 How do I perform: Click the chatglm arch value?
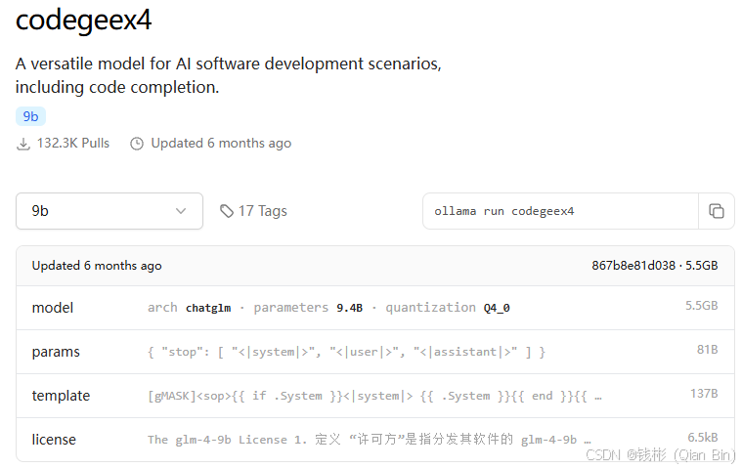(x=208, y=308)
